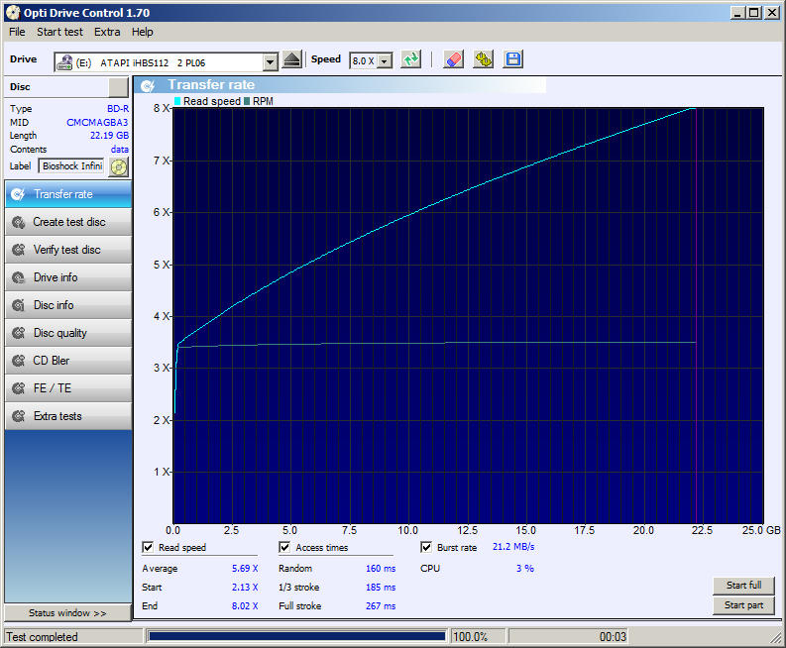
Task: Open the Help menu
Action: click(143, 32)
